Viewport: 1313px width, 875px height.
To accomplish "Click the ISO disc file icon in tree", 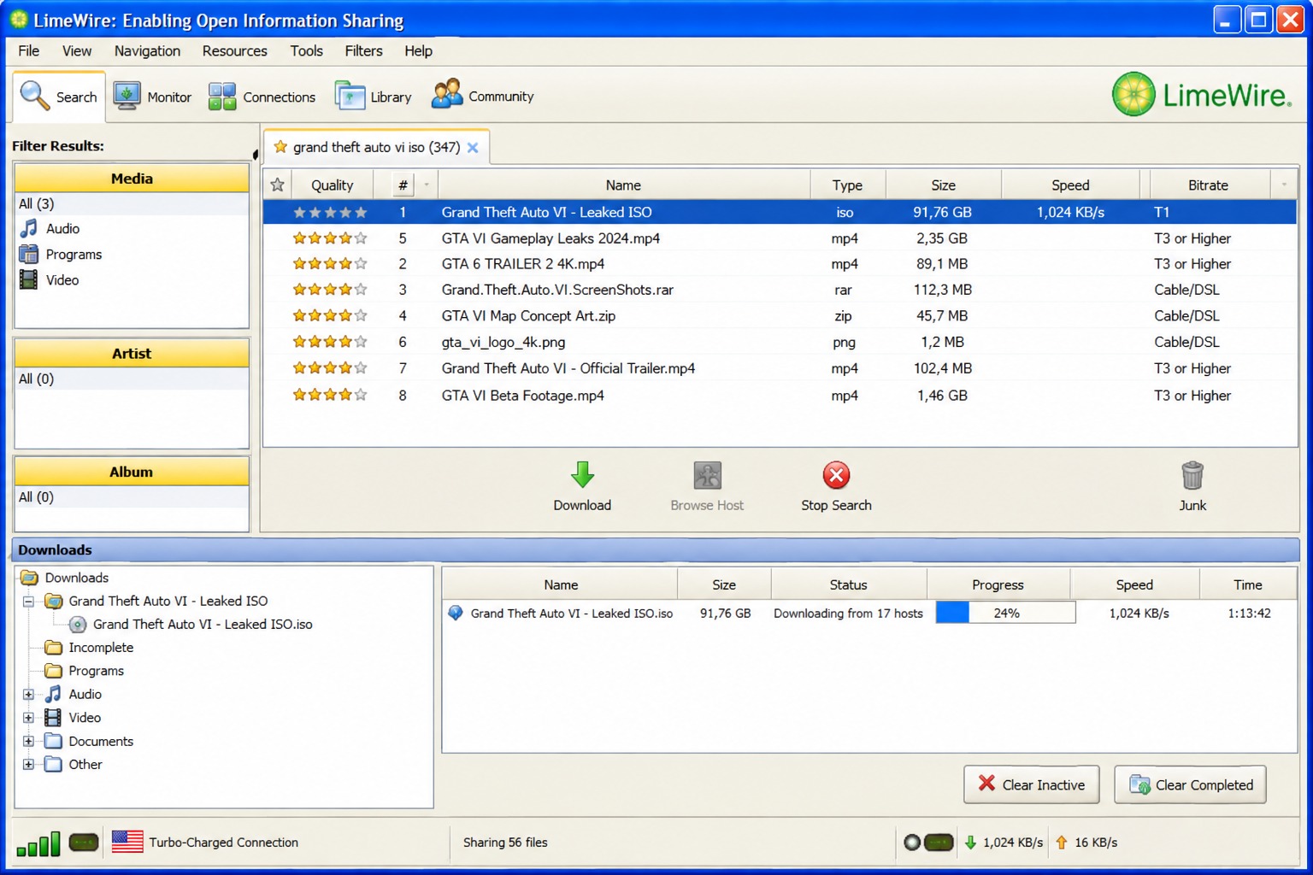I will (x=78, y=625).
